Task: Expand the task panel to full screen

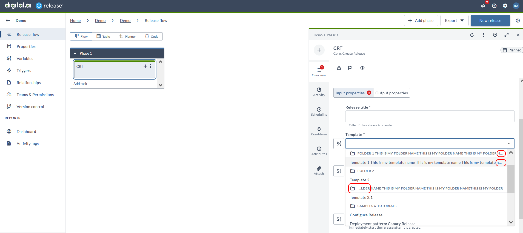Action: pos(507,35)
